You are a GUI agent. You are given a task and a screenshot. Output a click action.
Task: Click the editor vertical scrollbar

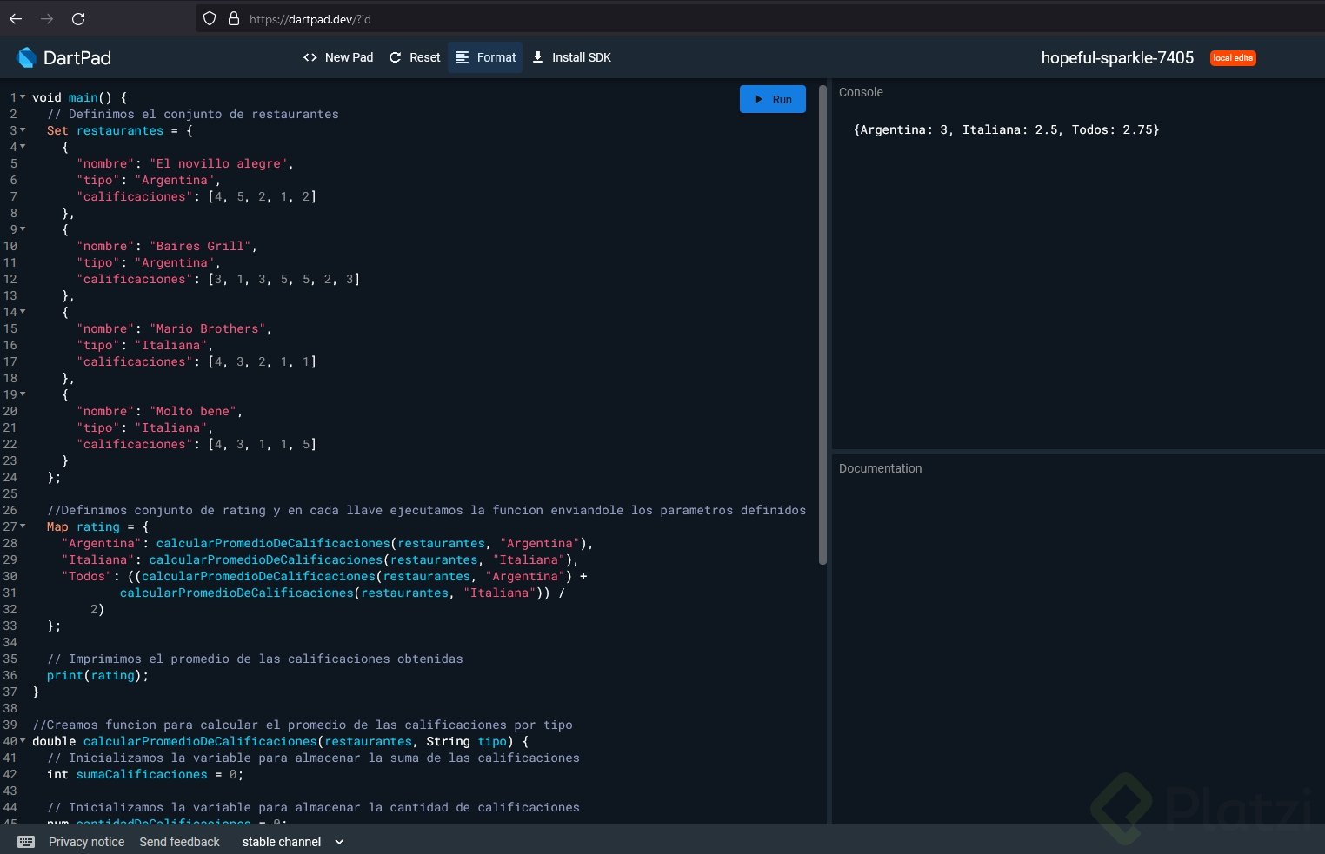tap(822, 326)
